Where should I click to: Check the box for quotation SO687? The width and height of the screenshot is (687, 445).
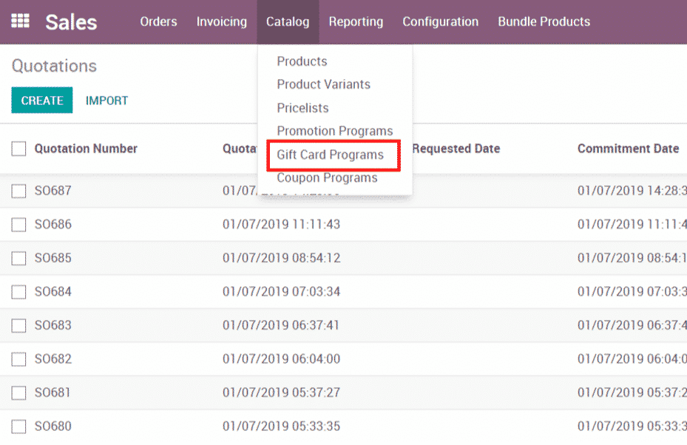(x=18, y=191)
